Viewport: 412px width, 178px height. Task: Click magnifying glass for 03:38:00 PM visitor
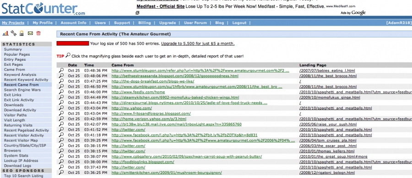(61, 162)
